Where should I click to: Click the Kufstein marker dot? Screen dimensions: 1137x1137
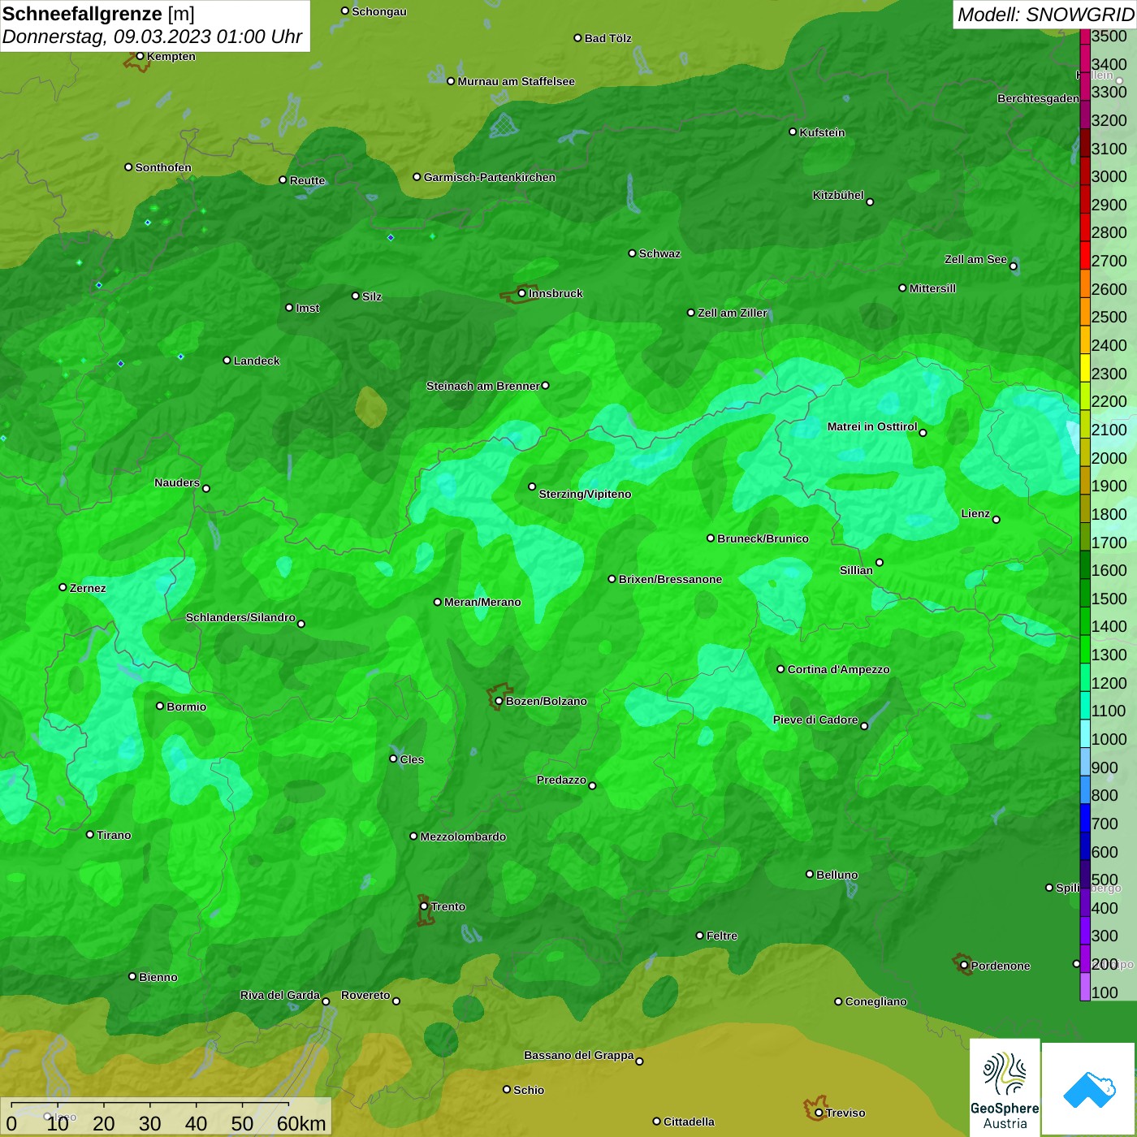click(x=793, y=132)
